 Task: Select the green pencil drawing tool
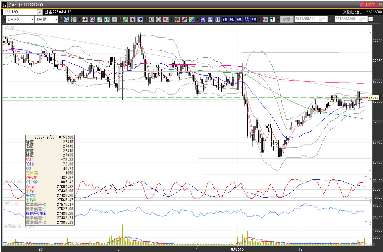[126, 19]
